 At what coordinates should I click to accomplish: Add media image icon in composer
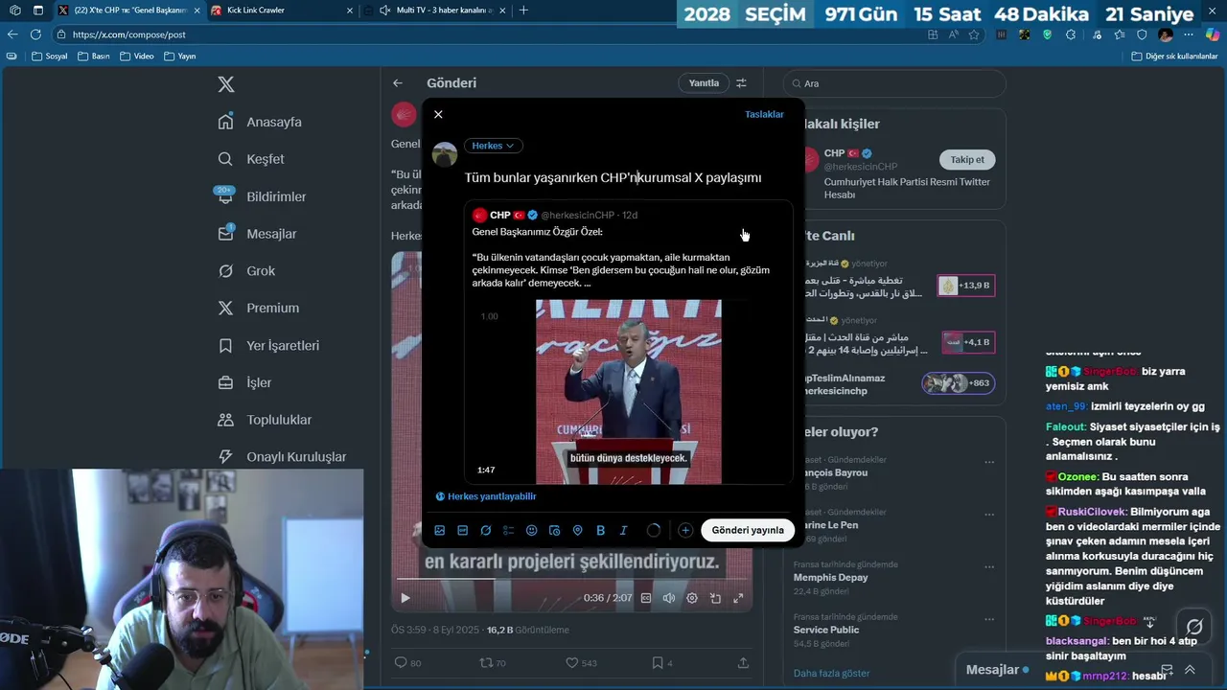click(x=440, y=530)
